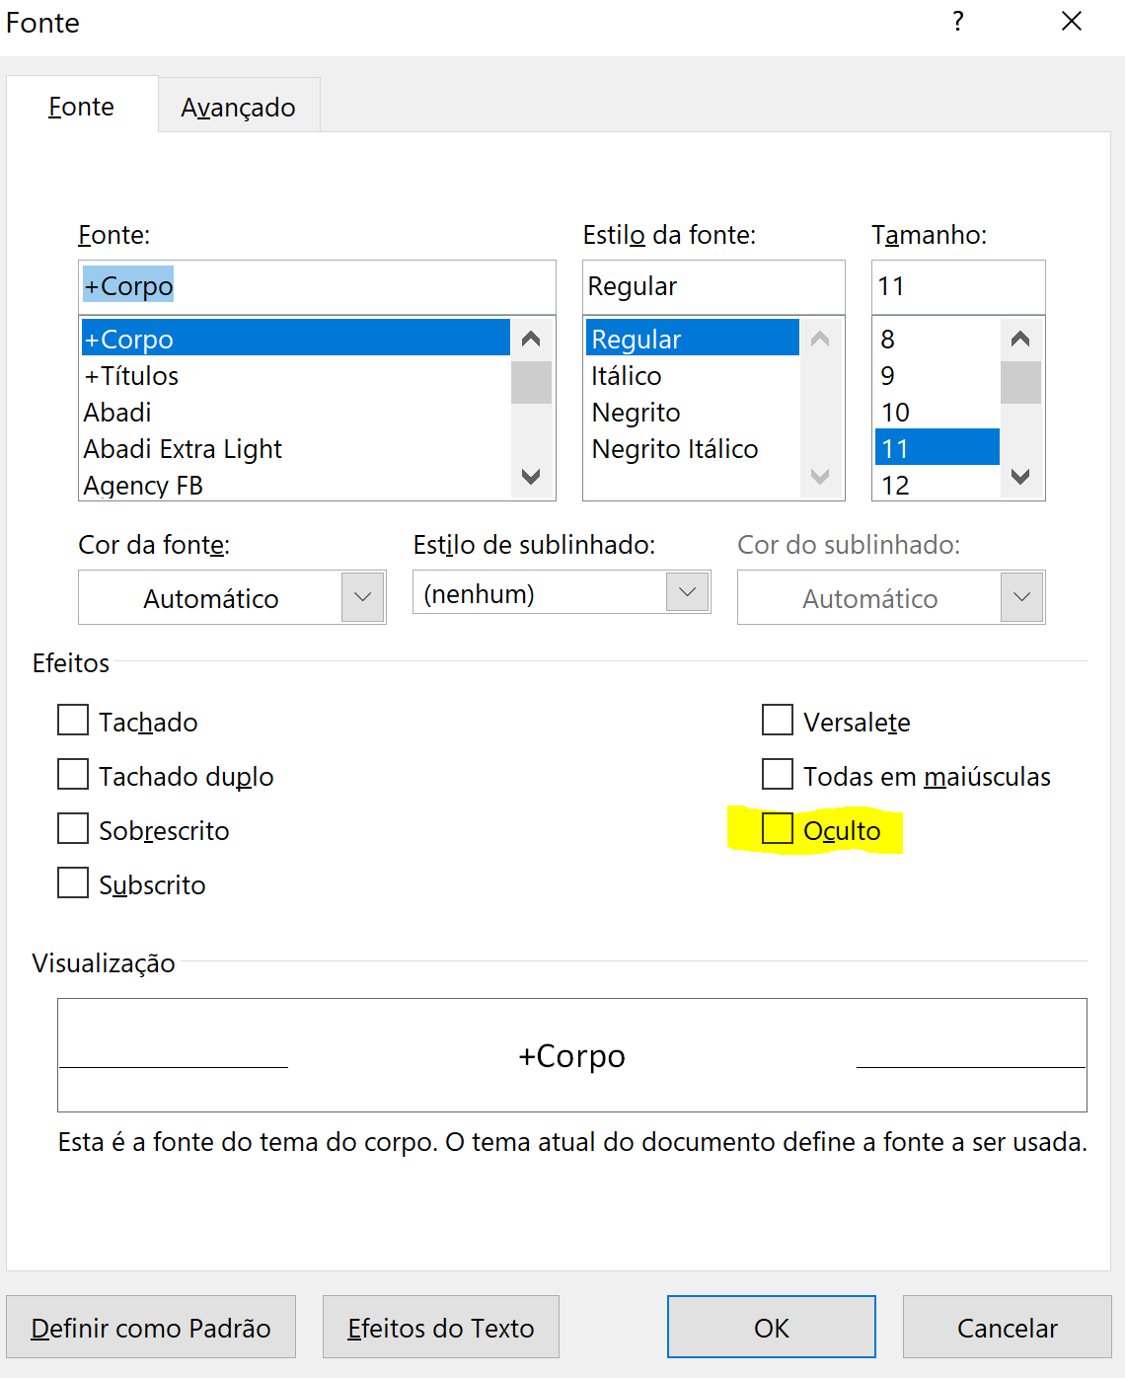Enable the Tachado checkbox
Screen dimensions: 1125x1378
coord(74,721)
